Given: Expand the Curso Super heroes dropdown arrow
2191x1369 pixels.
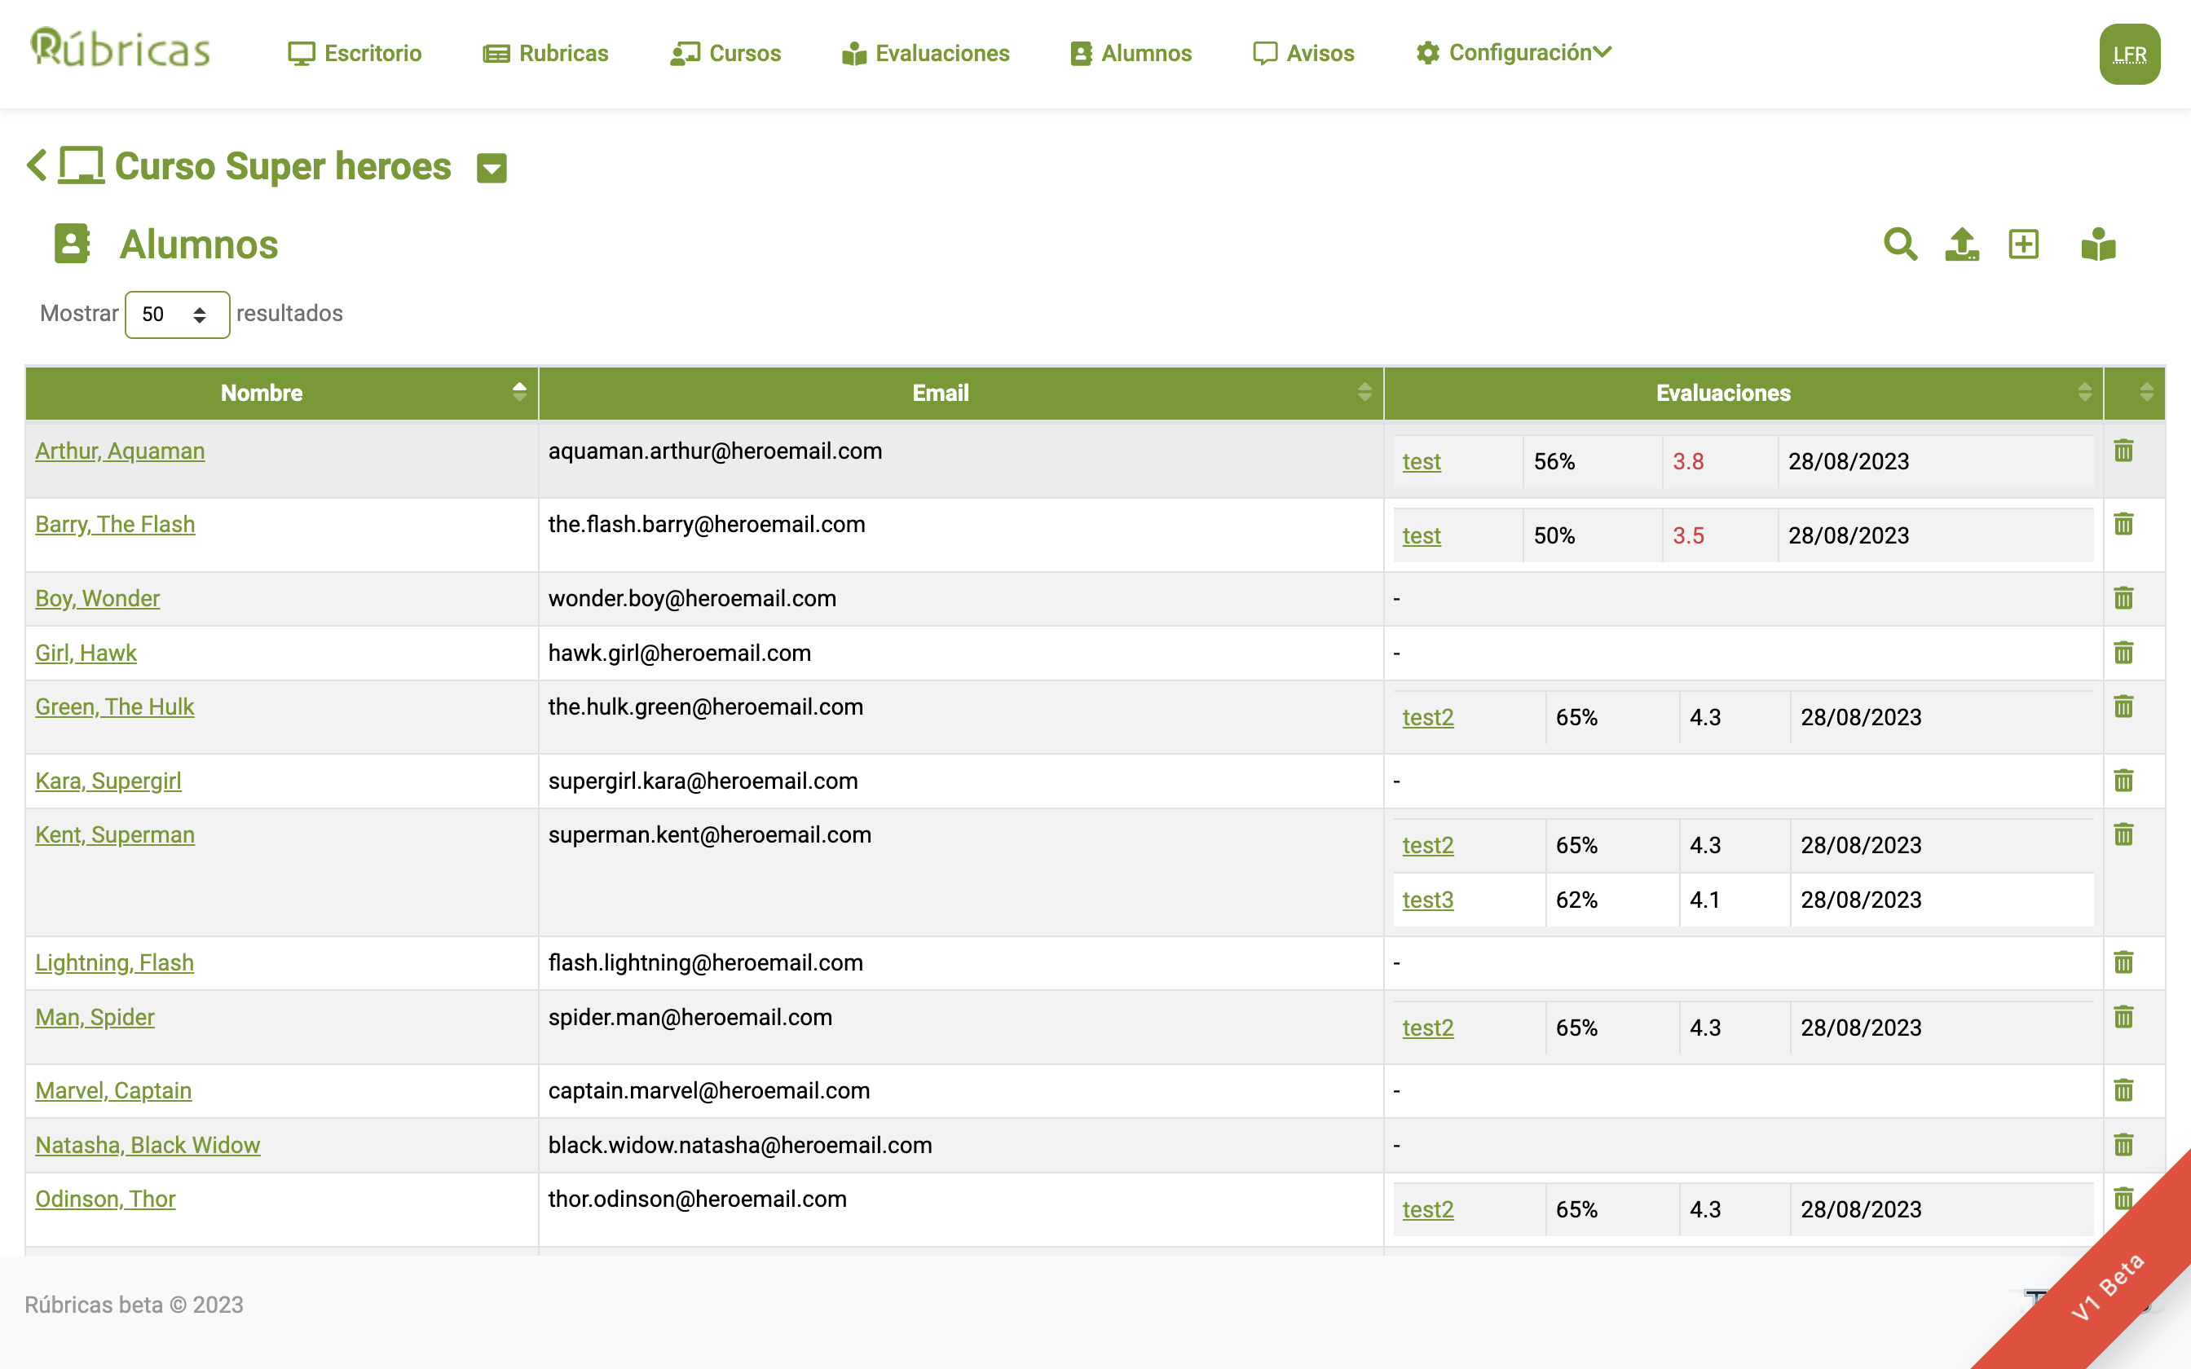Looking at the screenshot, I should pyautogui.click(x=492, y=169).
